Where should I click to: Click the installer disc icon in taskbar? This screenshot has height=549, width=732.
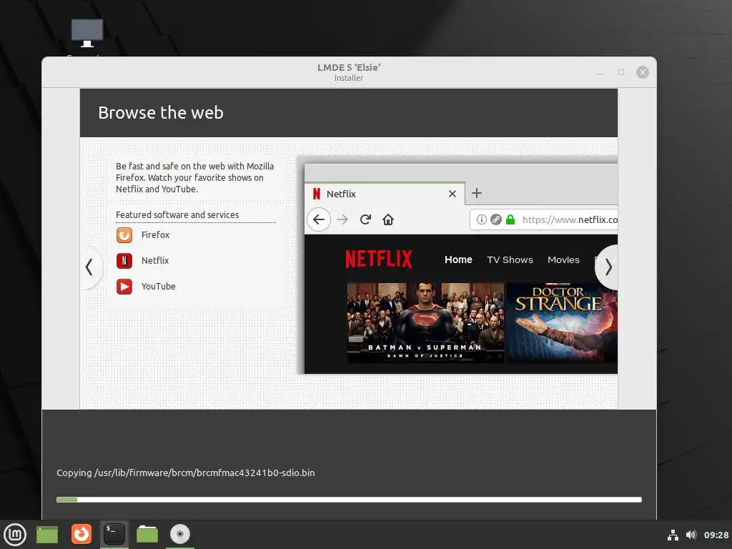point(179,534)
